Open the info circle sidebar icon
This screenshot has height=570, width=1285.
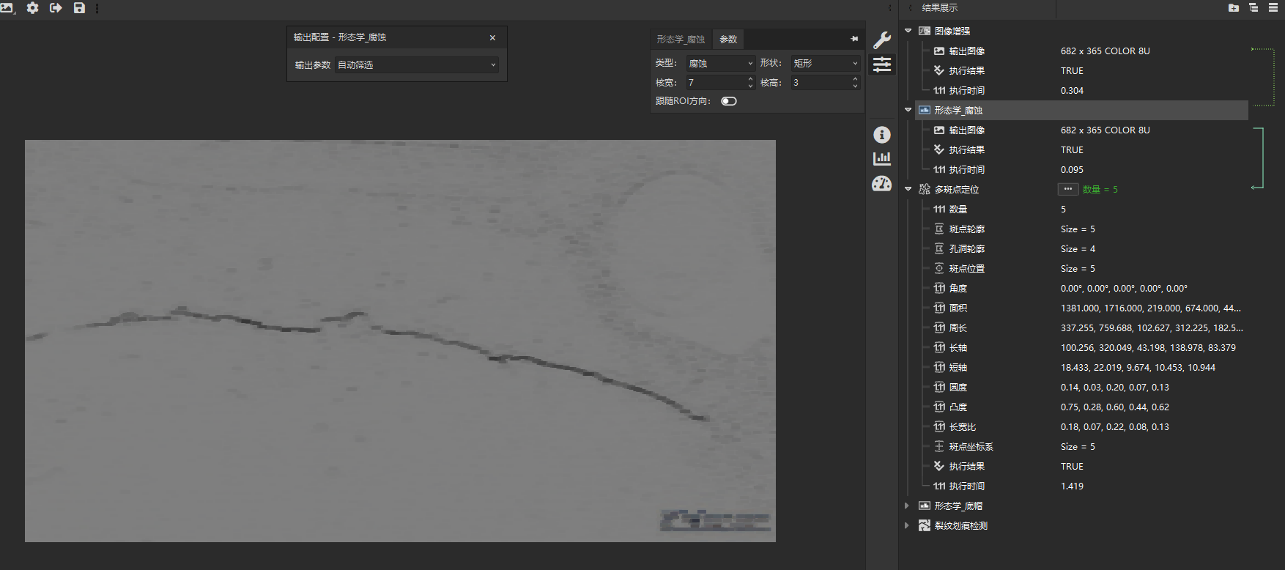(x=882, y=135)
